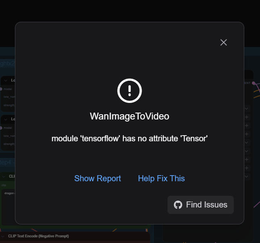
Task: Click the lora_name field on upper Lora node
Action: point(8,96)
